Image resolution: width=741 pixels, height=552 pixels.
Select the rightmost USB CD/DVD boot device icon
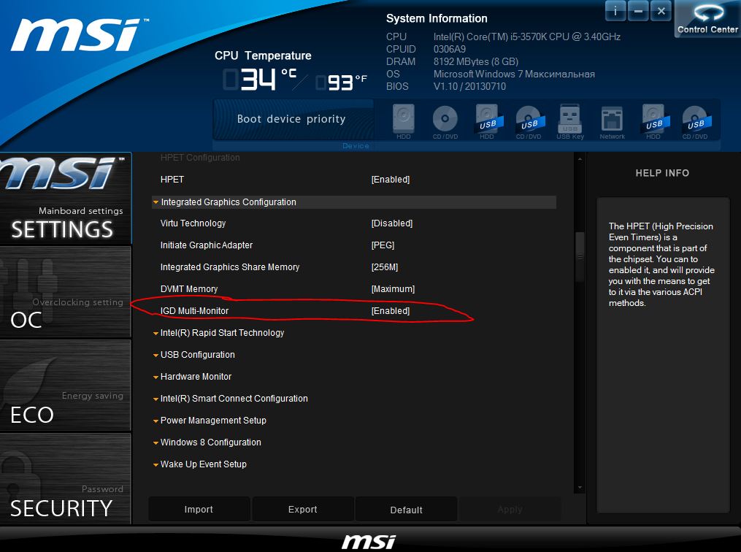[694, 121]
